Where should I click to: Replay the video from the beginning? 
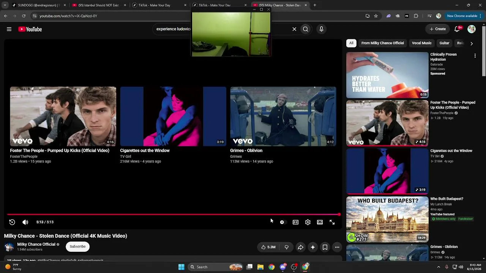click(12, 222)
